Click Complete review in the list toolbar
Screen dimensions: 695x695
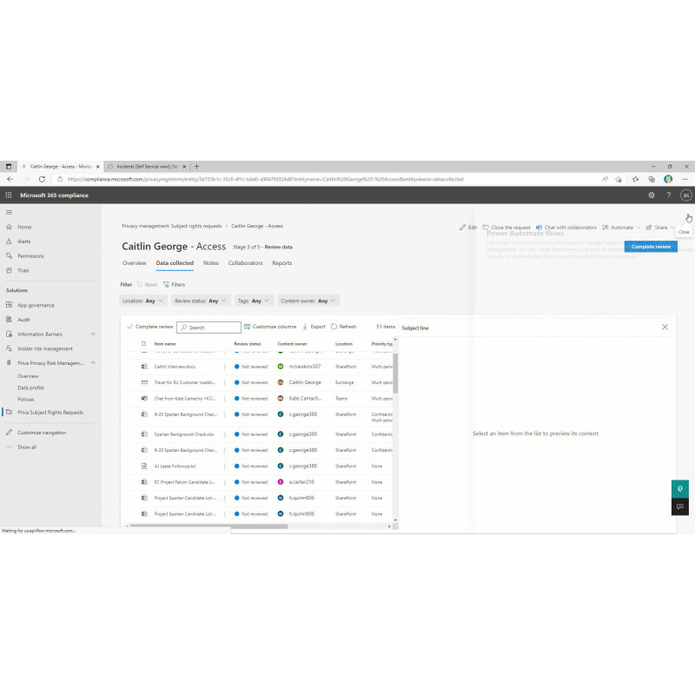[x=149, y=327]
